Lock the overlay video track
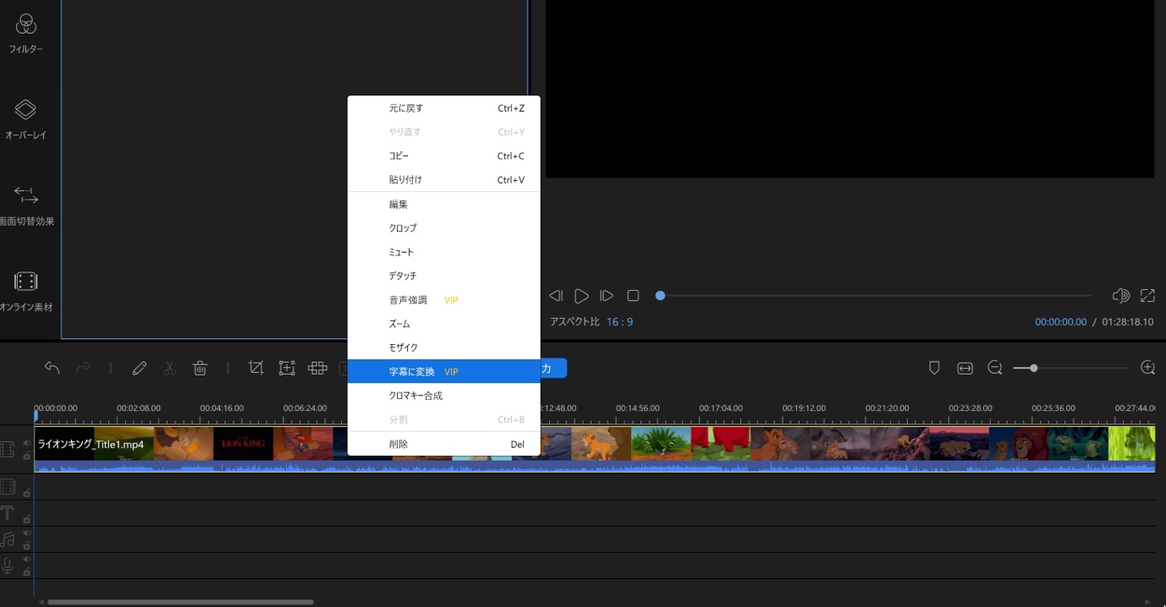The height and width of the screenshot is (607, 1166). (26, 493)
